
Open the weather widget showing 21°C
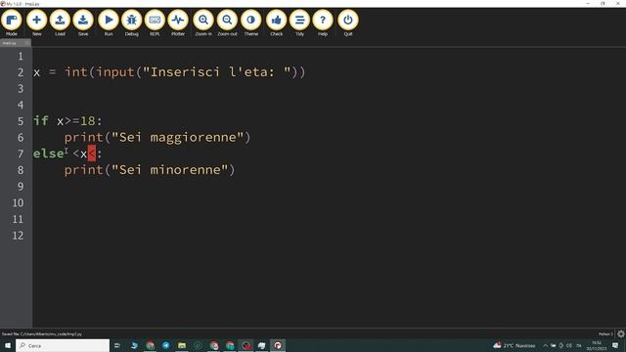click(x=514, y=345)
